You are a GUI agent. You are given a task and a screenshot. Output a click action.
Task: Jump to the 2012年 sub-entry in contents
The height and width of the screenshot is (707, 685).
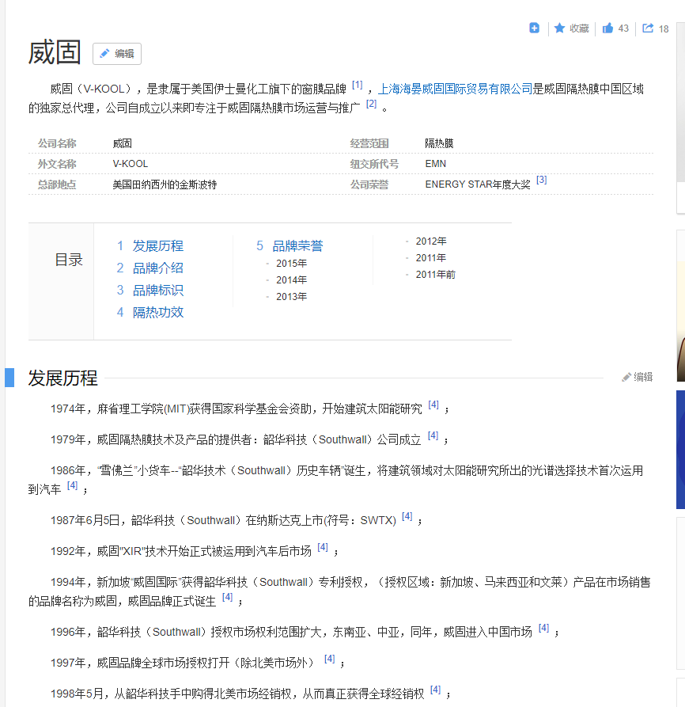[431, 241]
